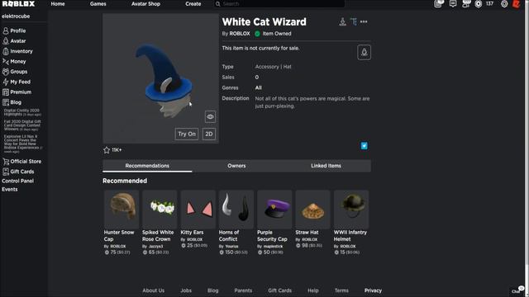Open the Chat panel at bottom corner
Image resolution: width=529 pixels, height=297 pixels.
pyautogui.click(x=517, y=290)
